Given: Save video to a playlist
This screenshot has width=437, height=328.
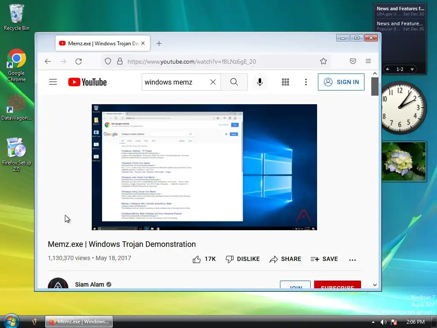Looking at the screenshot, I should [324, 259].
